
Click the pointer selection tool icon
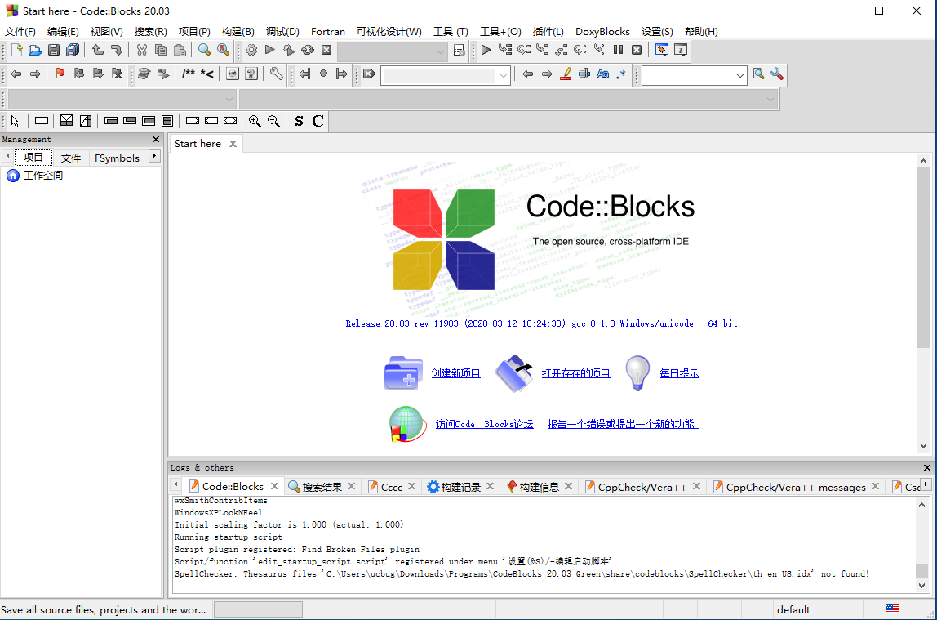(x=15, y=121)
